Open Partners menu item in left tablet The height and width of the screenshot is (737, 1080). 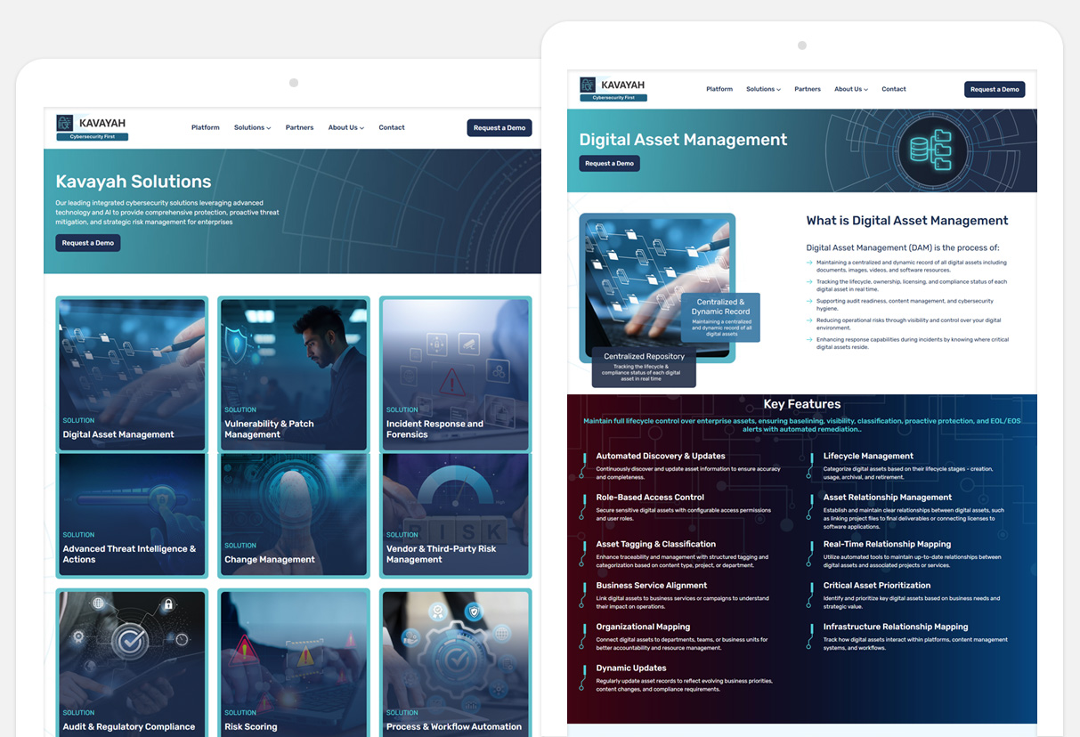point(299,127)
